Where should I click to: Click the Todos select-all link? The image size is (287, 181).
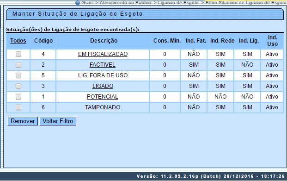pos(18,41)
